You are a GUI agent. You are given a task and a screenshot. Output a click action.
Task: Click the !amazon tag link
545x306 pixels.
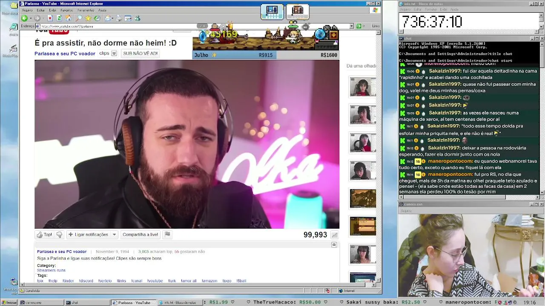(209, 281)
